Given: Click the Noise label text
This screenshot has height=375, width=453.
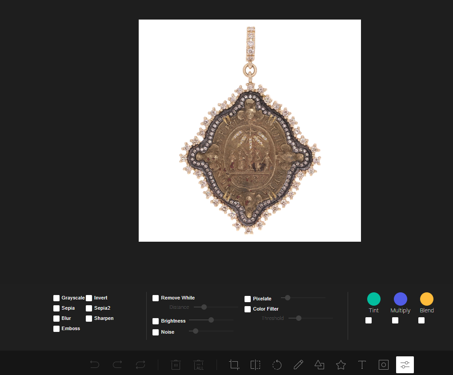Looking at the screenshot, I should click(168, 332).
